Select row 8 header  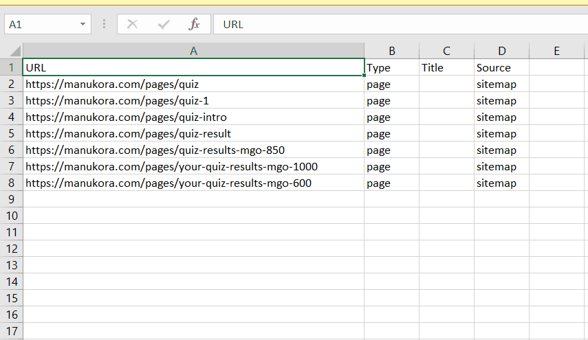tap(11, 183)
